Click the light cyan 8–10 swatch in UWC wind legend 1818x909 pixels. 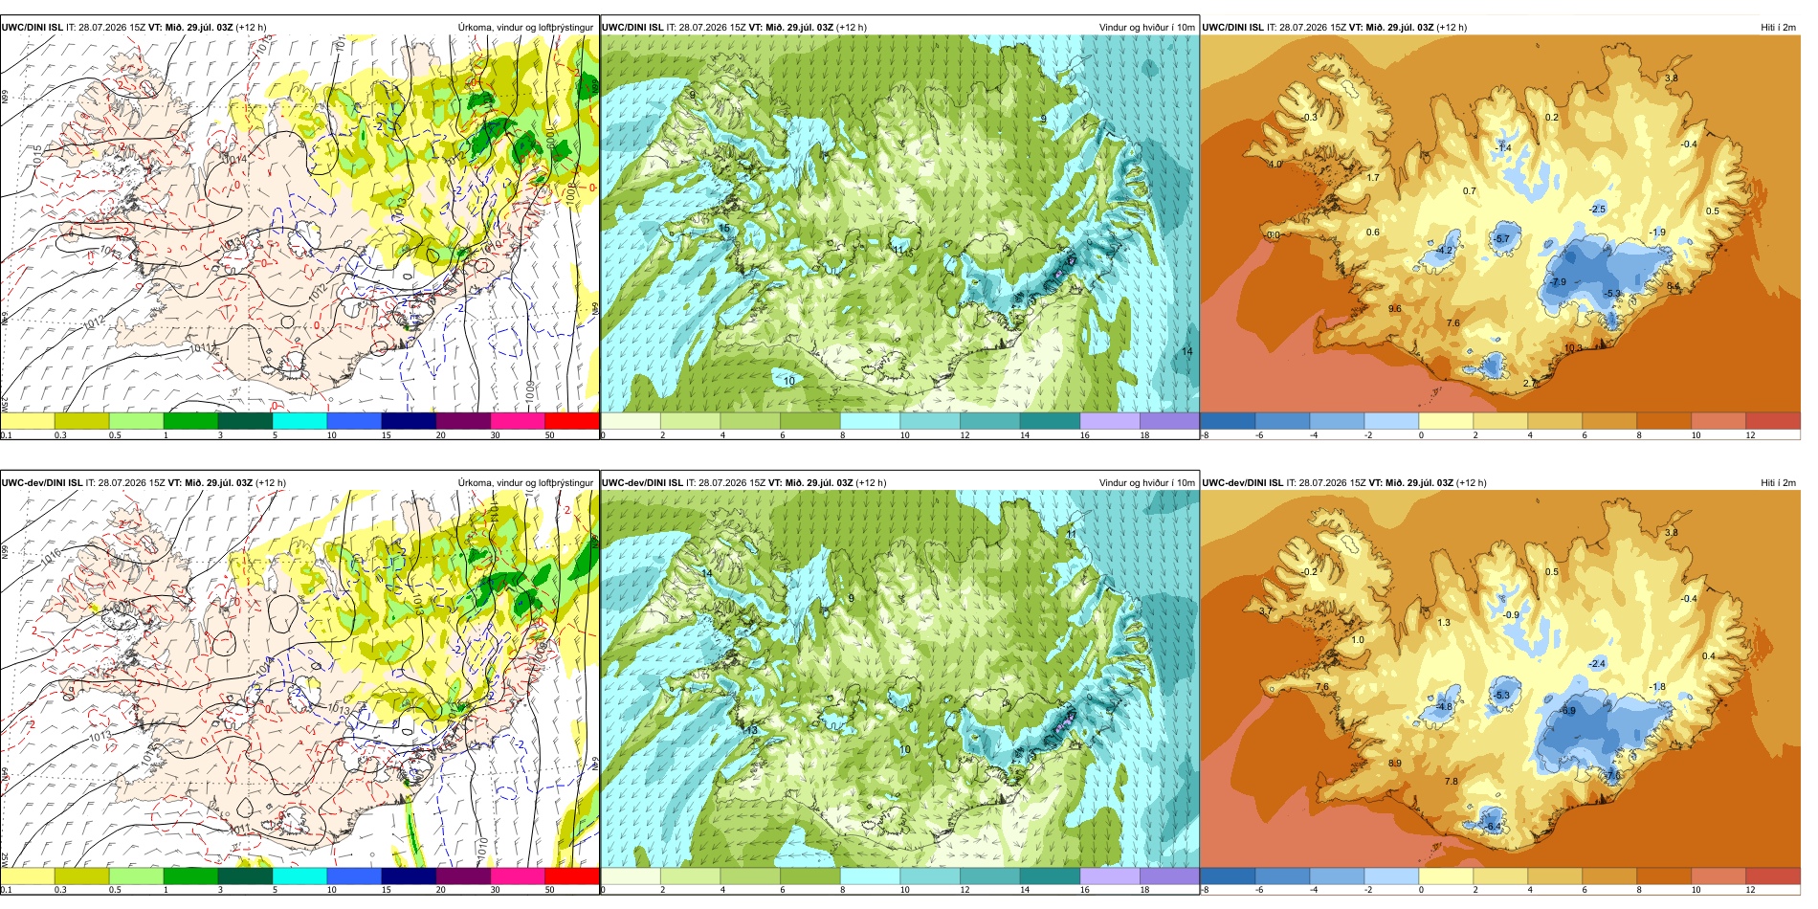click(870, 420)
